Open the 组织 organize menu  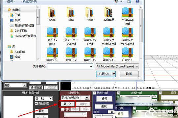(11, 1)
